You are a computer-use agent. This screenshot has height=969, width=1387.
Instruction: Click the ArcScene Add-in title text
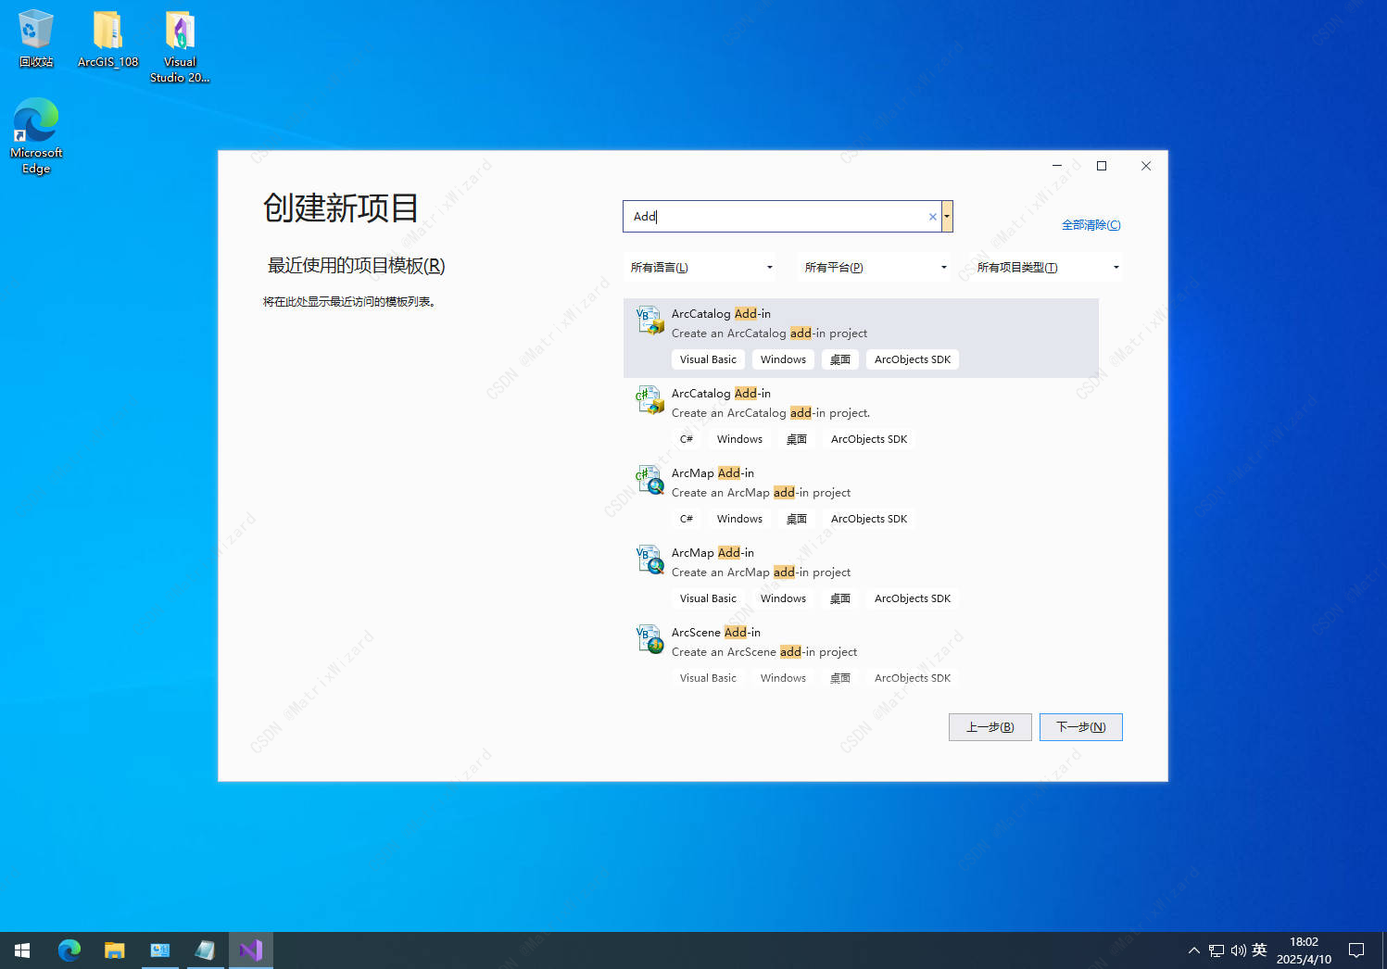(x=716, y=633)
